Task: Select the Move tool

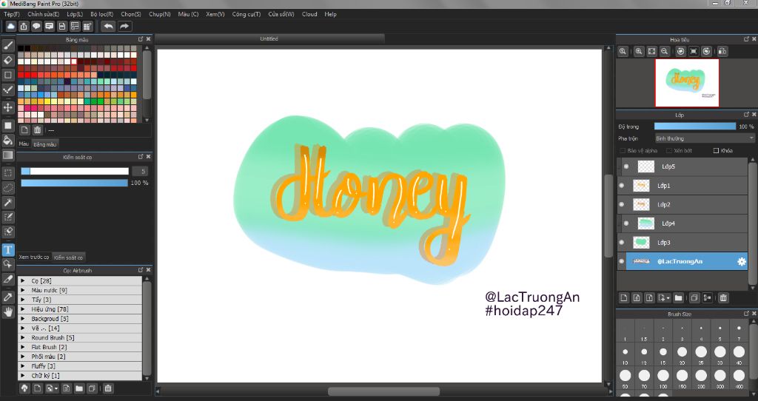Action: tap(7, 107)
